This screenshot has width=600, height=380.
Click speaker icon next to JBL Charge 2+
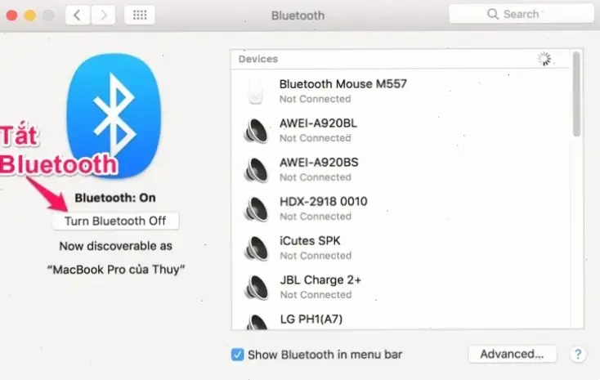coord(256,288)
